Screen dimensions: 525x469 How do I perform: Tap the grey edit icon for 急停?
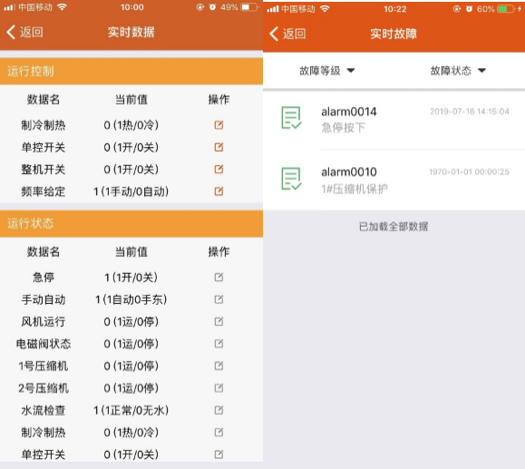pos(219,277)
